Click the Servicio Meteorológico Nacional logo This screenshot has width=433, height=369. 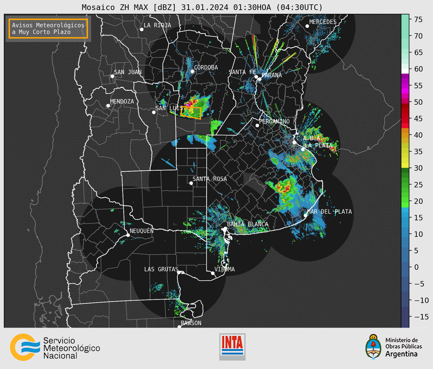[55, 347]
